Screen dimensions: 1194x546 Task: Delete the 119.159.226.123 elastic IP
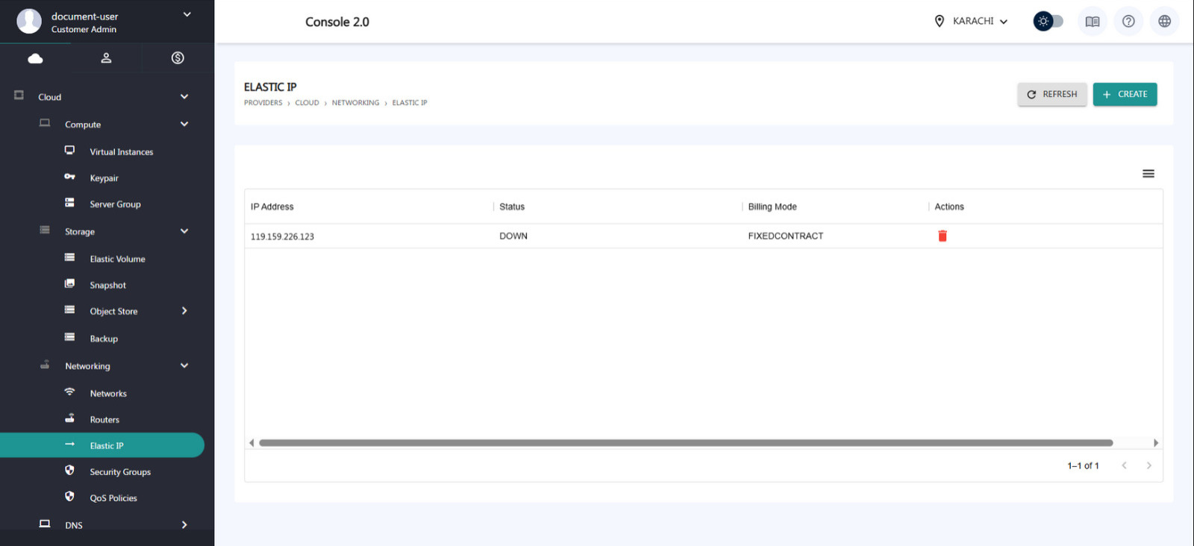942,236
